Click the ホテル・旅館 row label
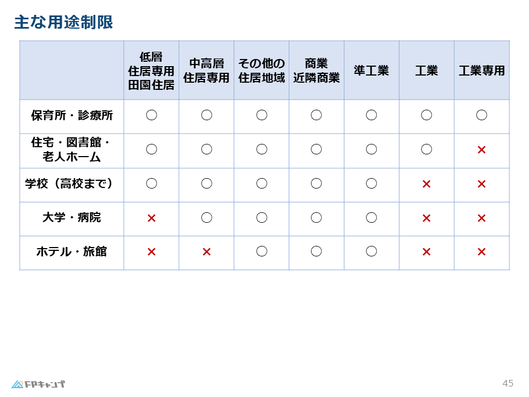 point(72,251)
